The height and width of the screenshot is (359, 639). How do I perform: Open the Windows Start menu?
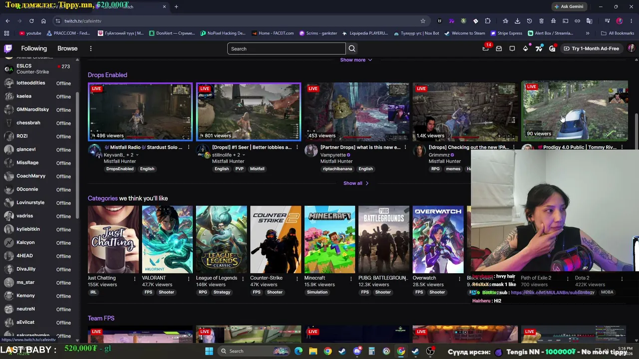209,351
